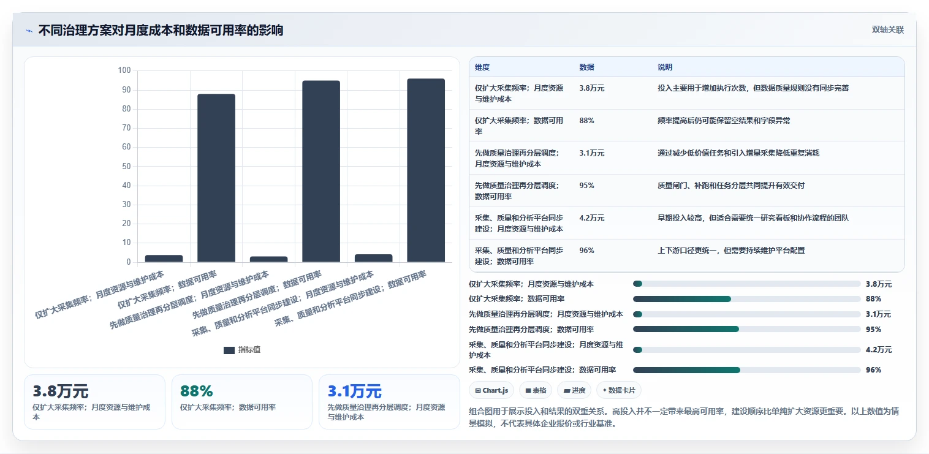The height and width of the screenshot is (454, 929).
Task: Click the 96% table cell
Action: [x=586, y=251]
